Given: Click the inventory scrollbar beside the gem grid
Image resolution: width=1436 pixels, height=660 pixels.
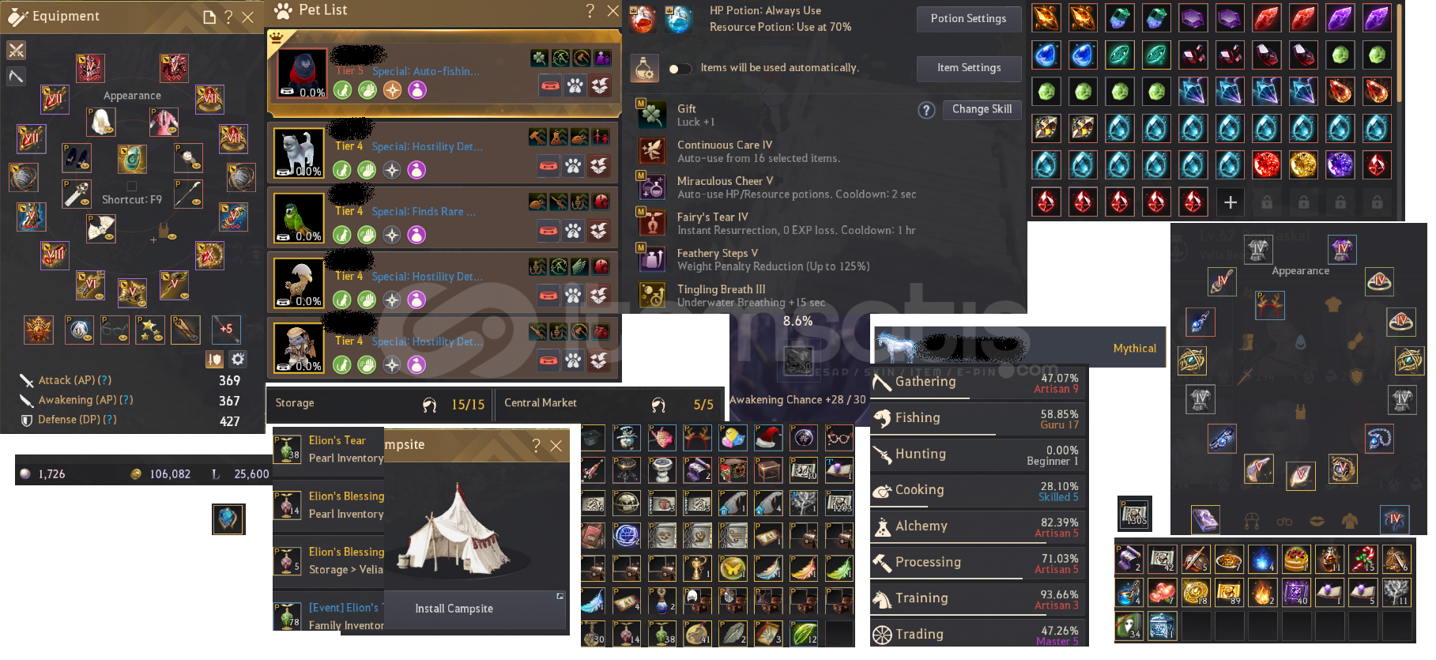Looking at the screenshot, I should [1400, 52].
